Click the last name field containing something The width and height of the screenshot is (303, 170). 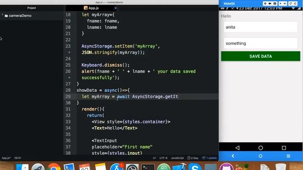click(260, 43)
